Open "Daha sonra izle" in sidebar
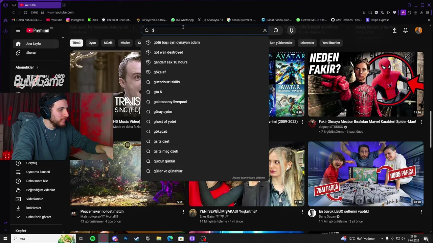Viewport: 433px width, 243px height. point(36,181)
